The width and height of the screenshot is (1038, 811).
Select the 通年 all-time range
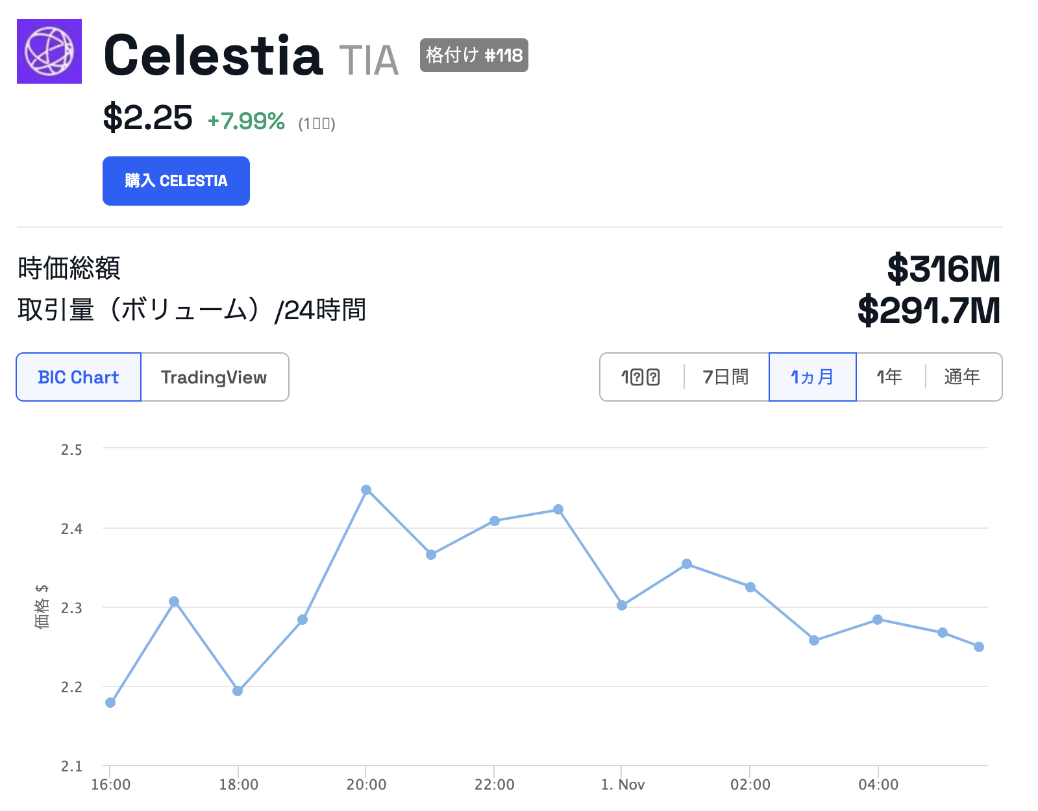(962, 377)
